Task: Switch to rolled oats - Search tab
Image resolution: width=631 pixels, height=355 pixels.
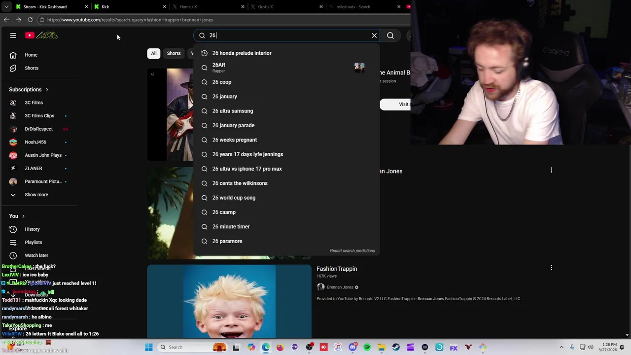Action: coord(363,7)
